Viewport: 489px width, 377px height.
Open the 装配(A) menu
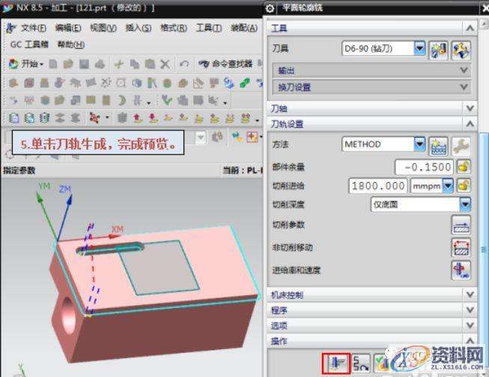coord(243,28)
